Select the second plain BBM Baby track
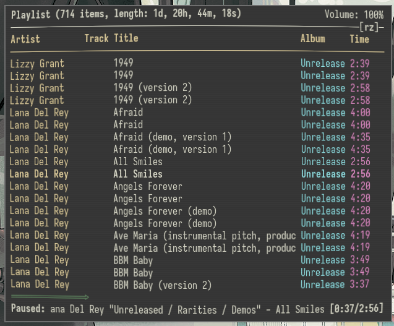 coord(133,273)
